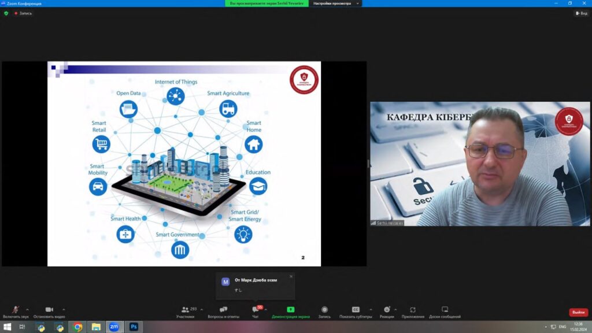The image size is (592, 333).
Task: Click the green Демонстрация экрана share button
Action: [x=290, y=310]
